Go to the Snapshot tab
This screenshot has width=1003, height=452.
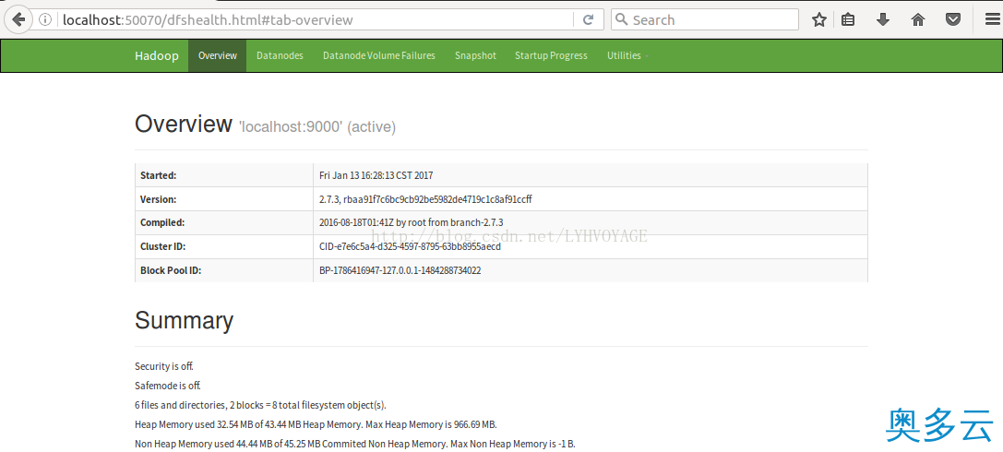tap(475, 55)
